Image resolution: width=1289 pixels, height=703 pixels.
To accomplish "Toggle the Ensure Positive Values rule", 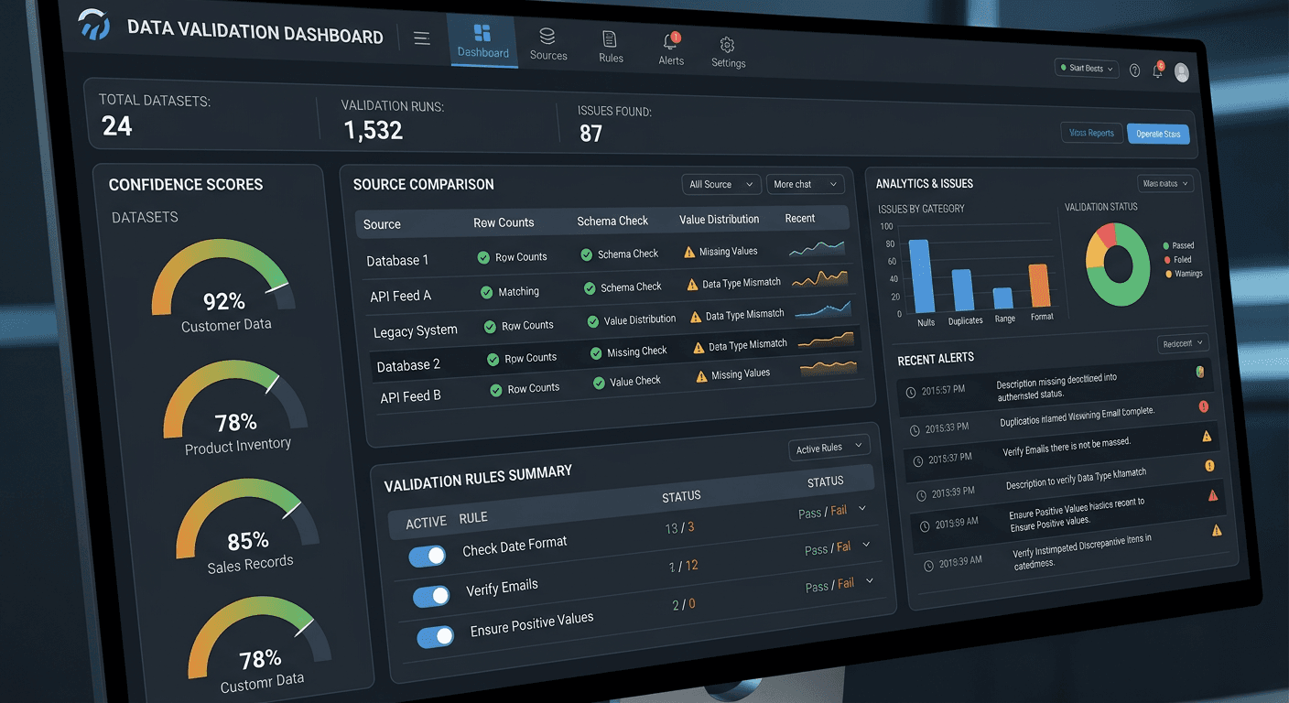I will pos(436,637).
